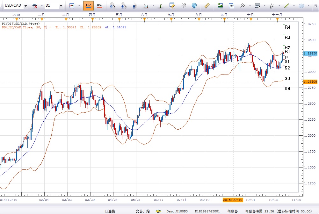Viewport: 319px width, 214px height.
Task: Click the vertical zoom magnifier icon
Action: coord(146,6)
